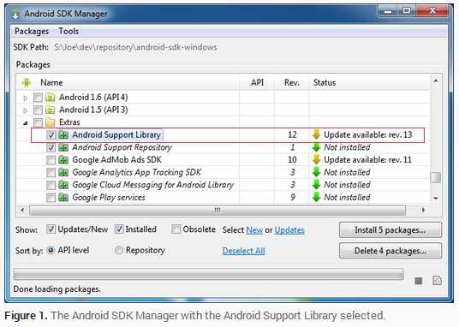The width and height of the screenshot is (459, 327).
Task: Uncheck the Android Support Repository checkbox
Action: 51,147
